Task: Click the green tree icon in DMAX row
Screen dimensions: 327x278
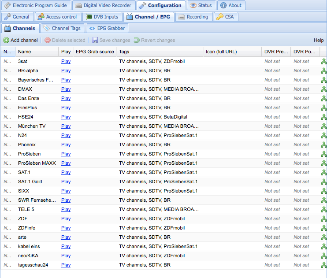Action: [x=323, y=89]
